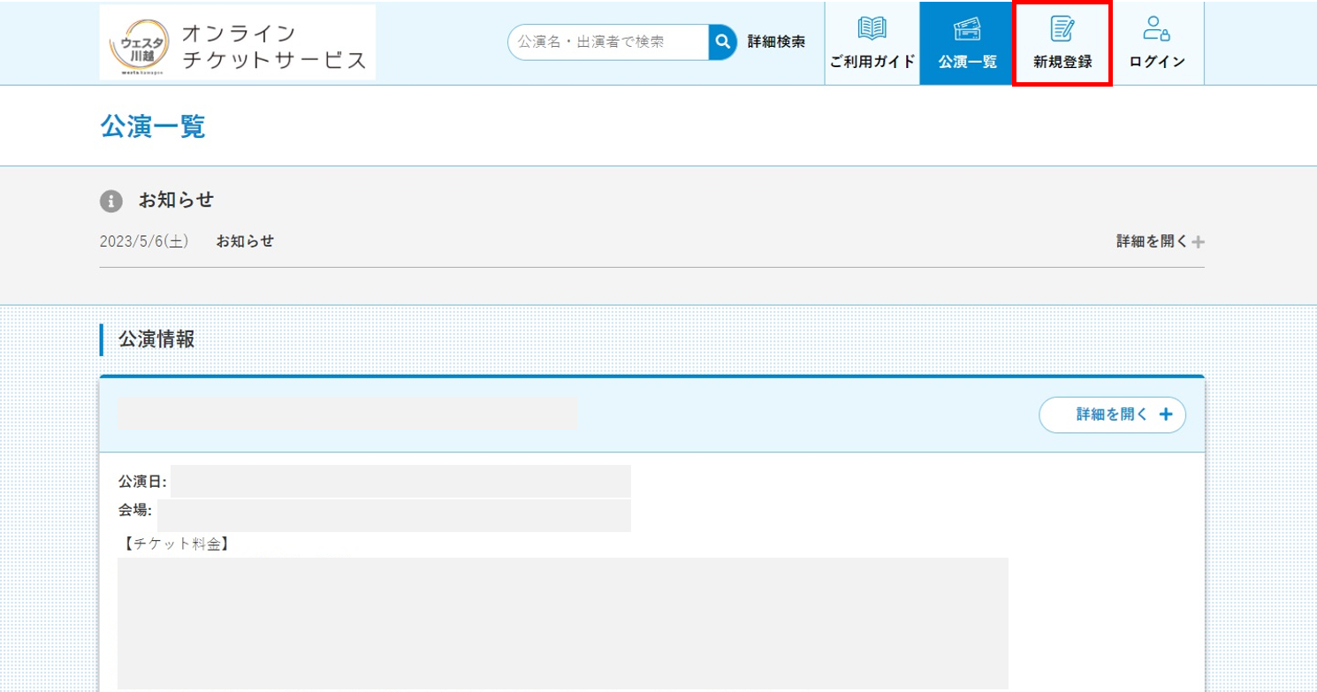Click the 詳細検索 link
Screen dimensions: 1317x692
coord(776,42)
